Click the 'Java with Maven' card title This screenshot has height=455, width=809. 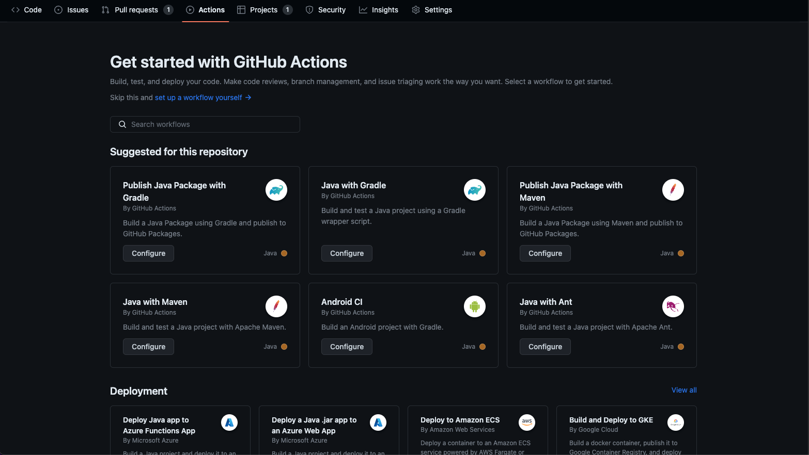(x=155, y=302)
